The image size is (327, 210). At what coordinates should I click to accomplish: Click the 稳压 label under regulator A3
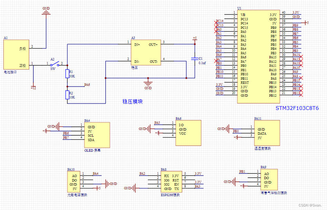[135, 67]
